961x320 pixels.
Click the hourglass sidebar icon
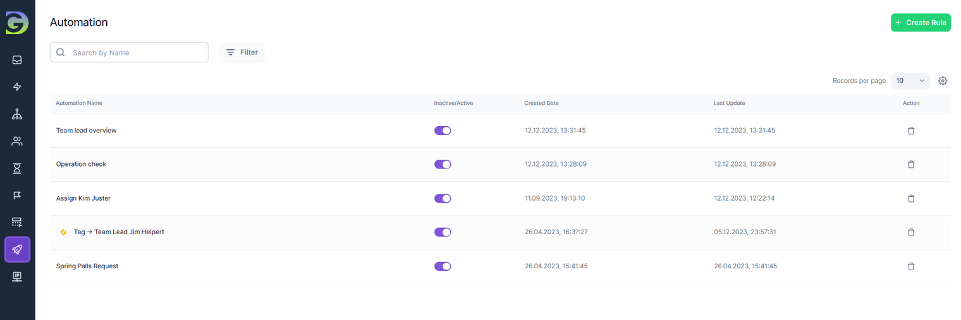coord(17,169)
